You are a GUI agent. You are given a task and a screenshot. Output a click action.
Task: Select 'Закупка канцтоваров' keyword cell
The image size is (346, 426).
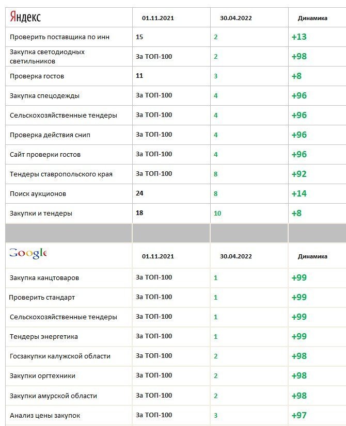coord(44,277)
